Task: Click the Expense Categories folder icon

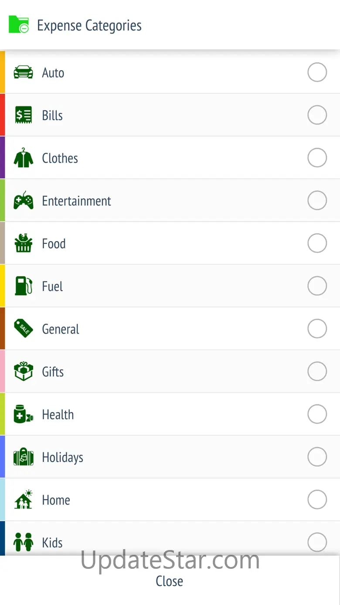Action: tap(19, 25)
